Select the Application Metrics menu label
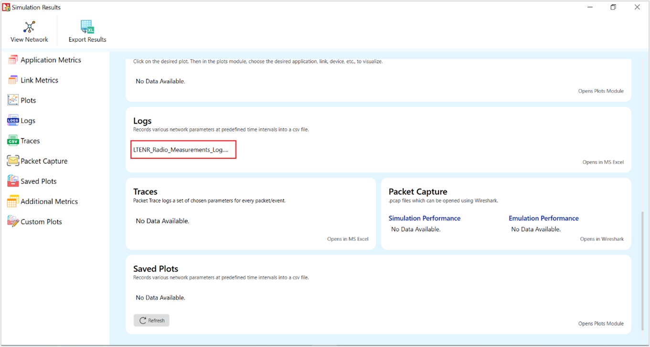 [51, 60]
